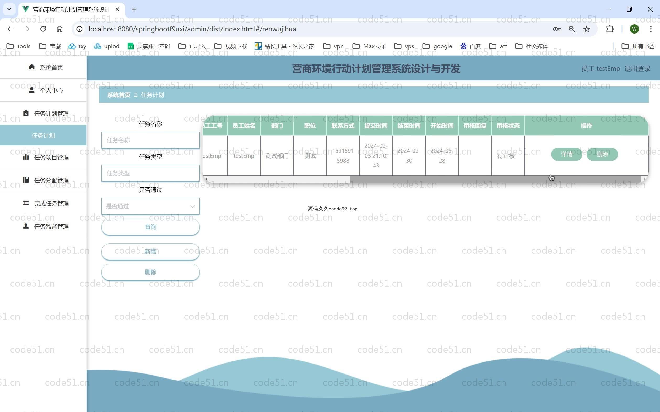Open the txy bookmark

pos(77,46)
